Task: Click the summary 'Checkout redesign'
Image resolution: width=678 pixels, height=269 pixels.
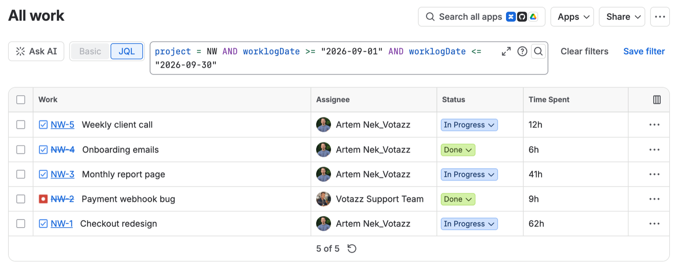Action: [x=119, y=223]
